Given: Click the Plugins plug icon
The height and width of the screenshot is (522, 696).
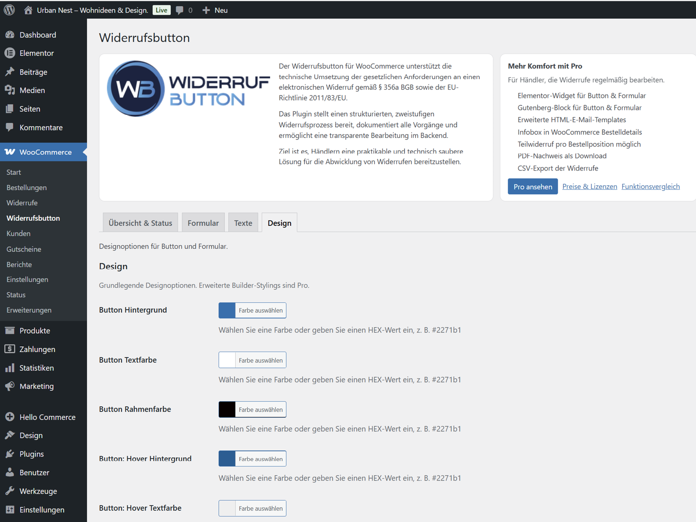Looking at the screenshot, I should [x=10, y=454].
